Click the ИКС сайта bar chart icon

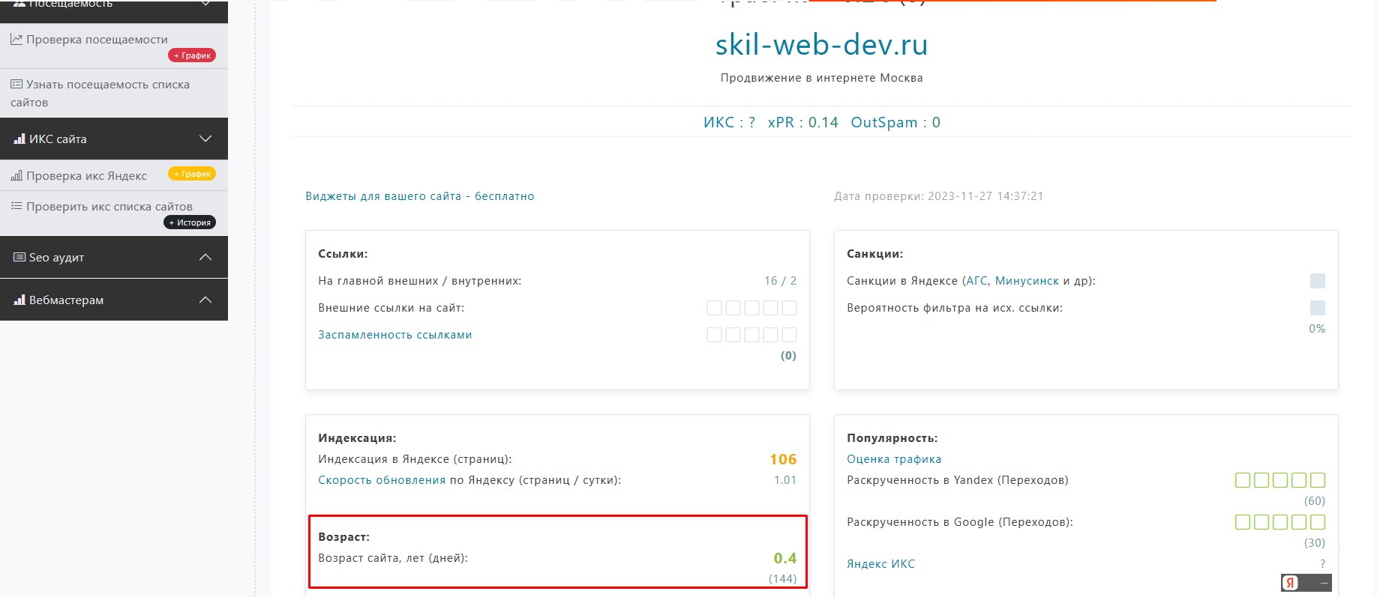click(19, 139)
